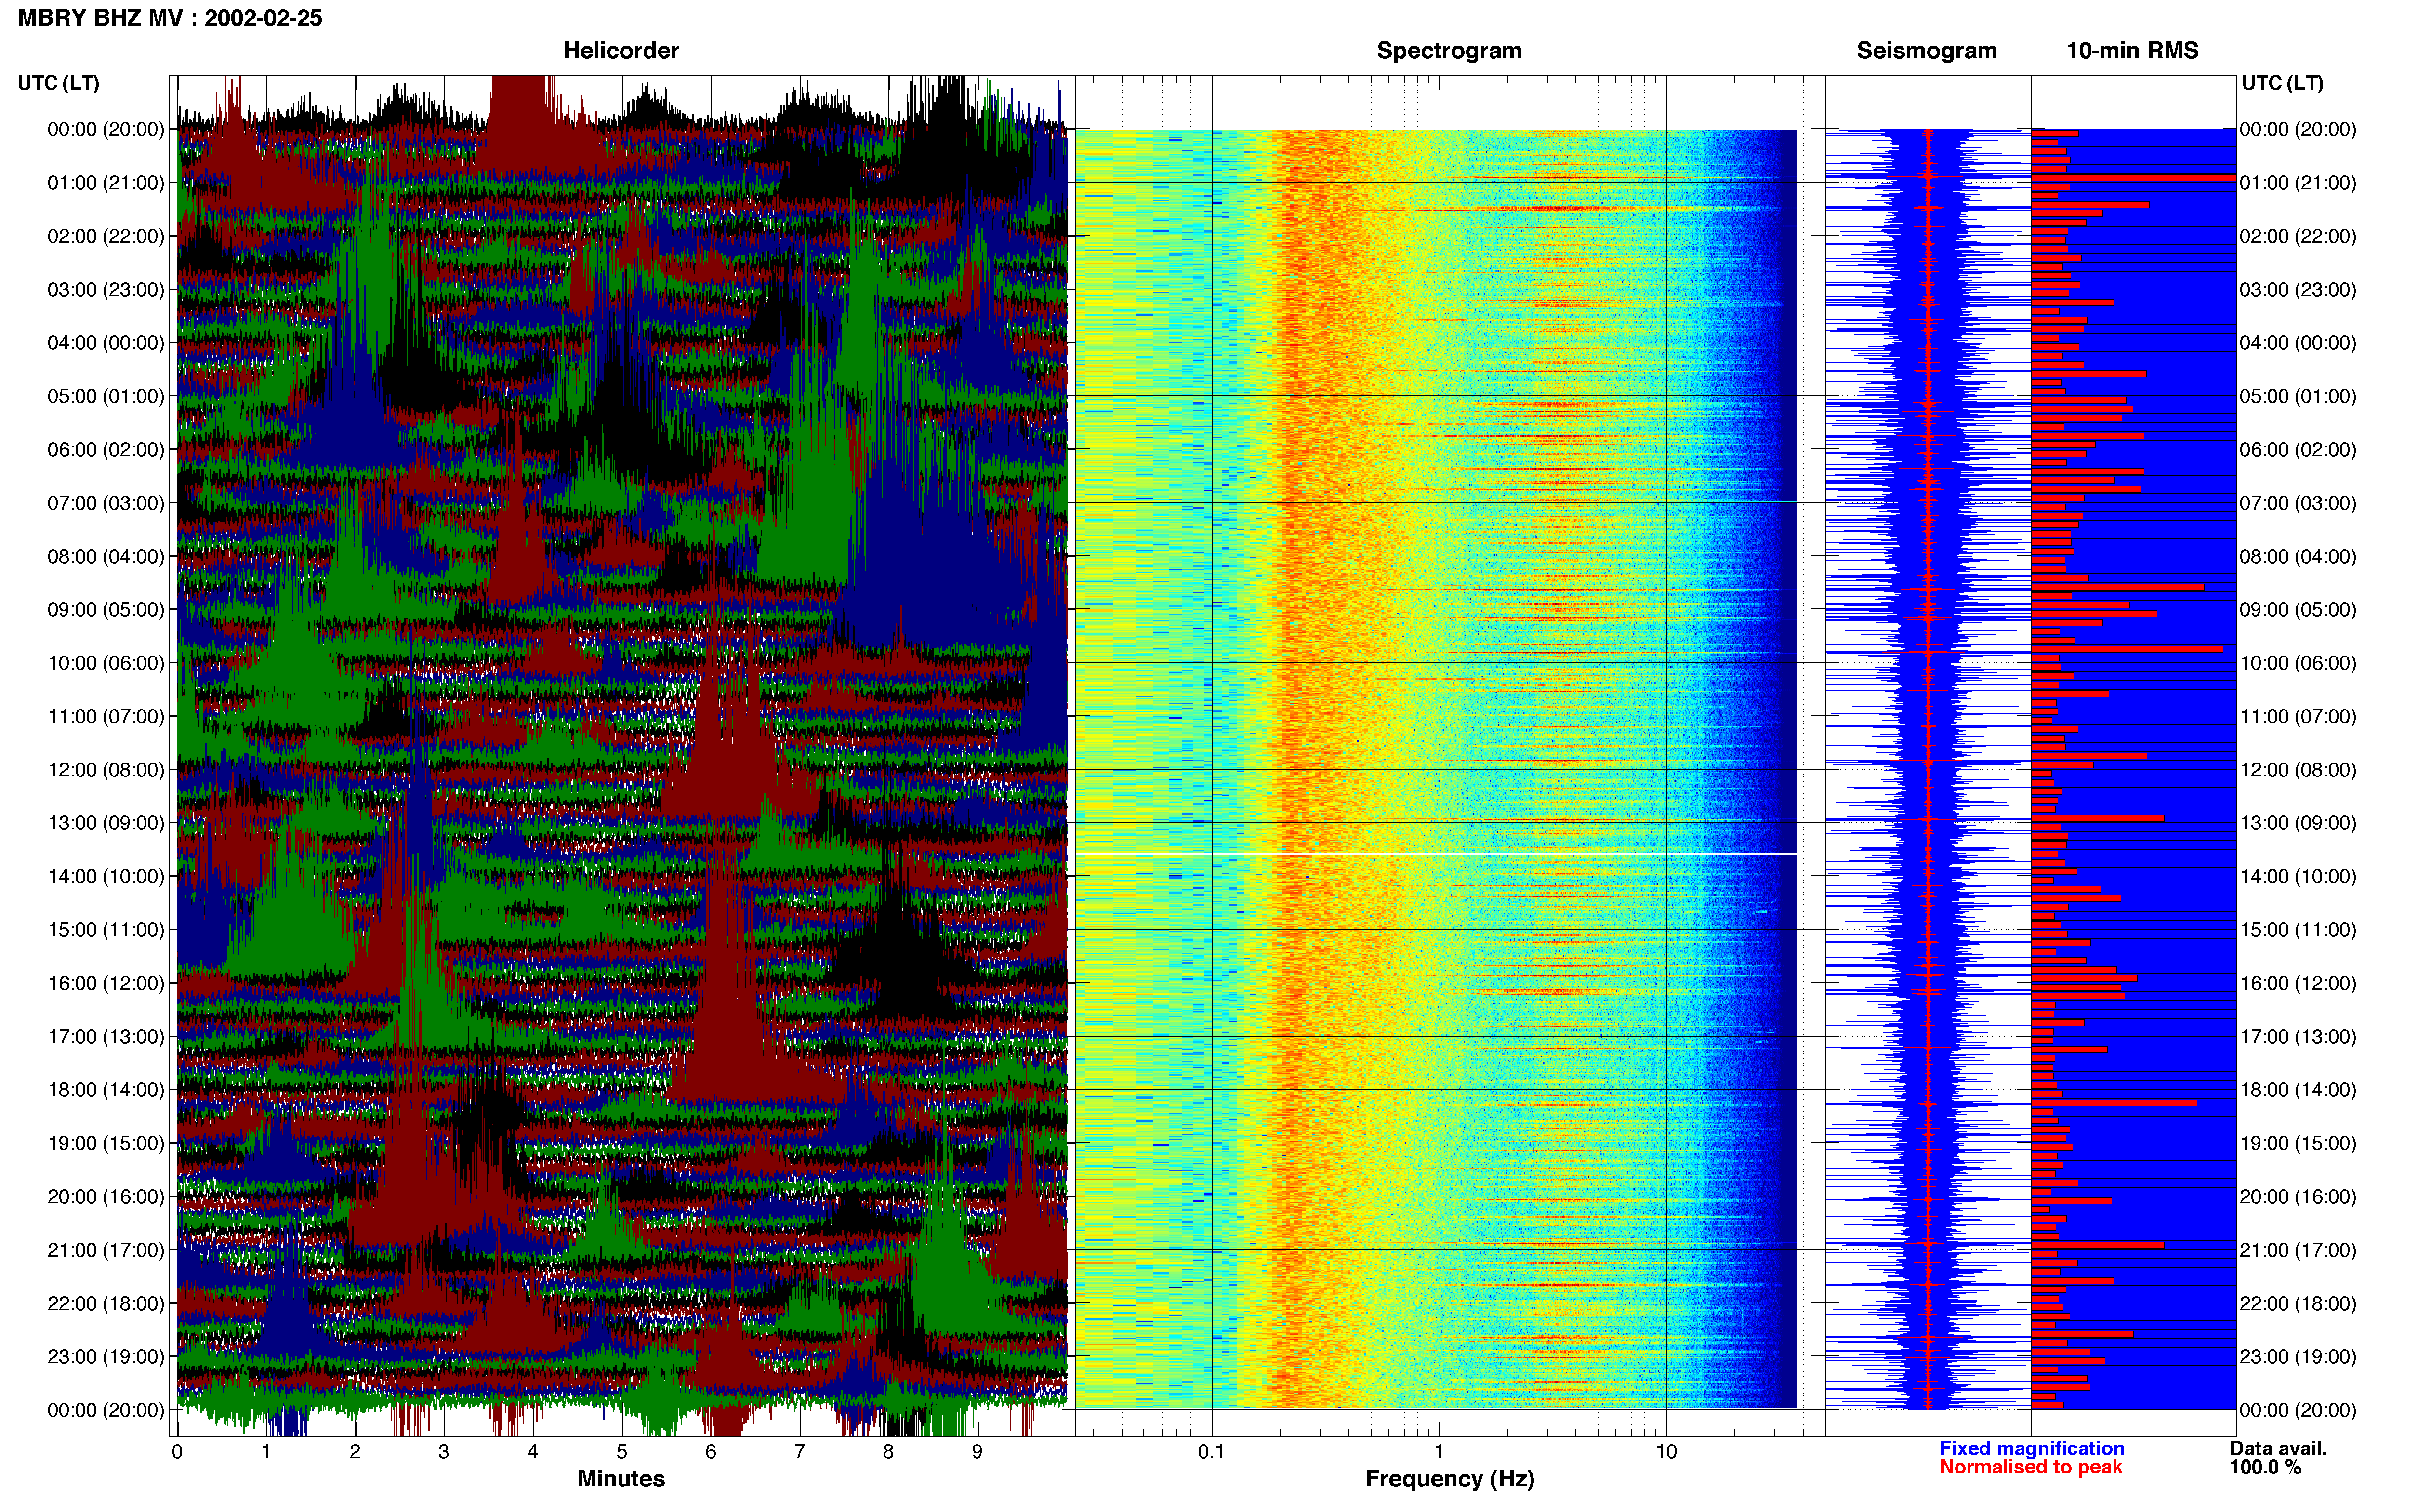Click the helicorder minute tick "5"
The width and height of the screenshot is (2418, 1512).
tap(622, 1452)
